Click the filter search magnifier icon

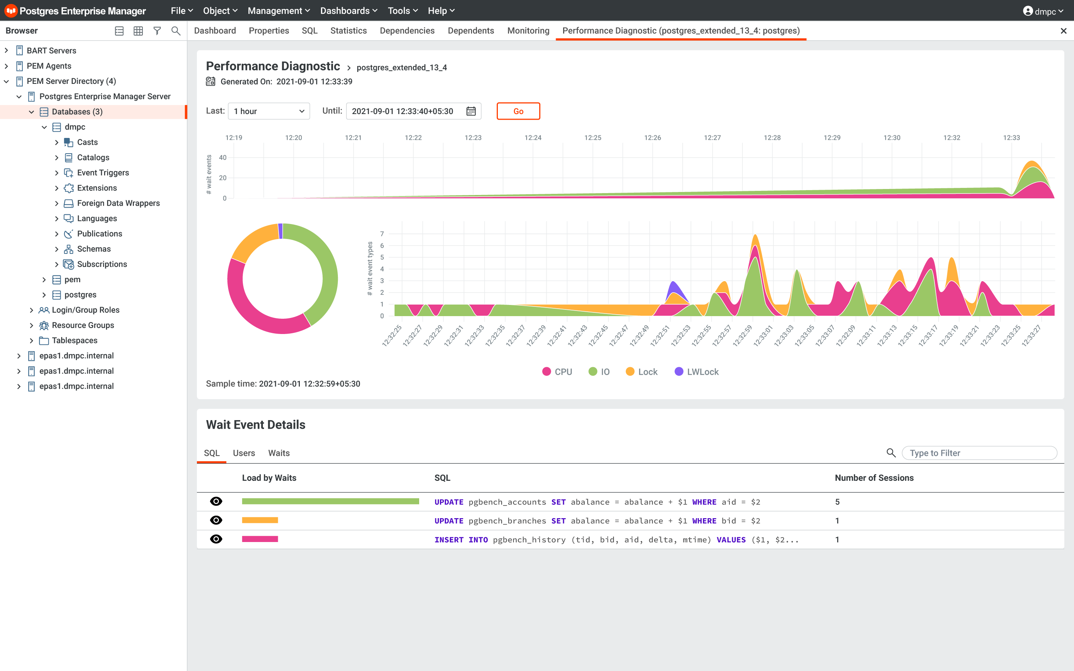coord(891,453)
